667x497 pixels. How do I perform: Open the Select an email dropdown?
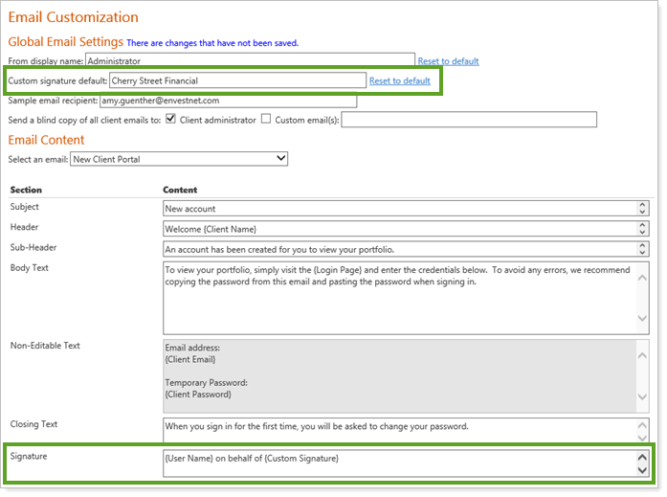(x=178, y=159)
